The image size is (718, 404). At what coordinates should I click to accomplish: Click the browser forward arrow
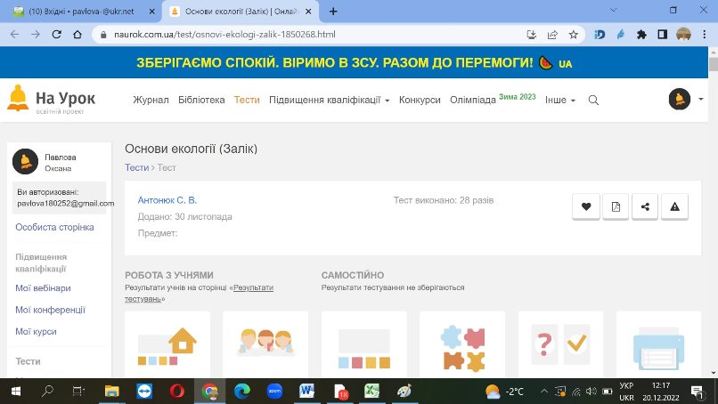[x=36, y=35]
